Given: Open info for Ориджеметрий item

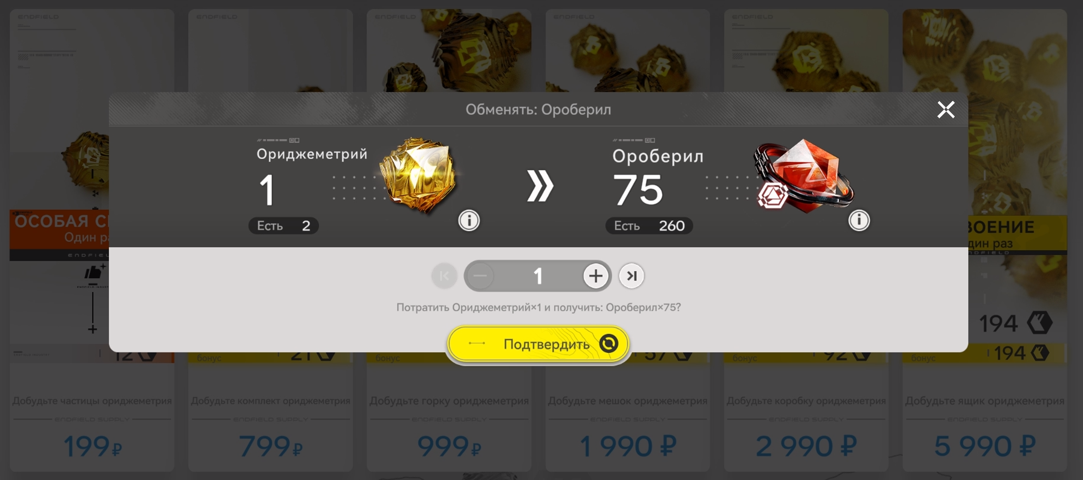Looking at the screenshot, I should point(469,220).
